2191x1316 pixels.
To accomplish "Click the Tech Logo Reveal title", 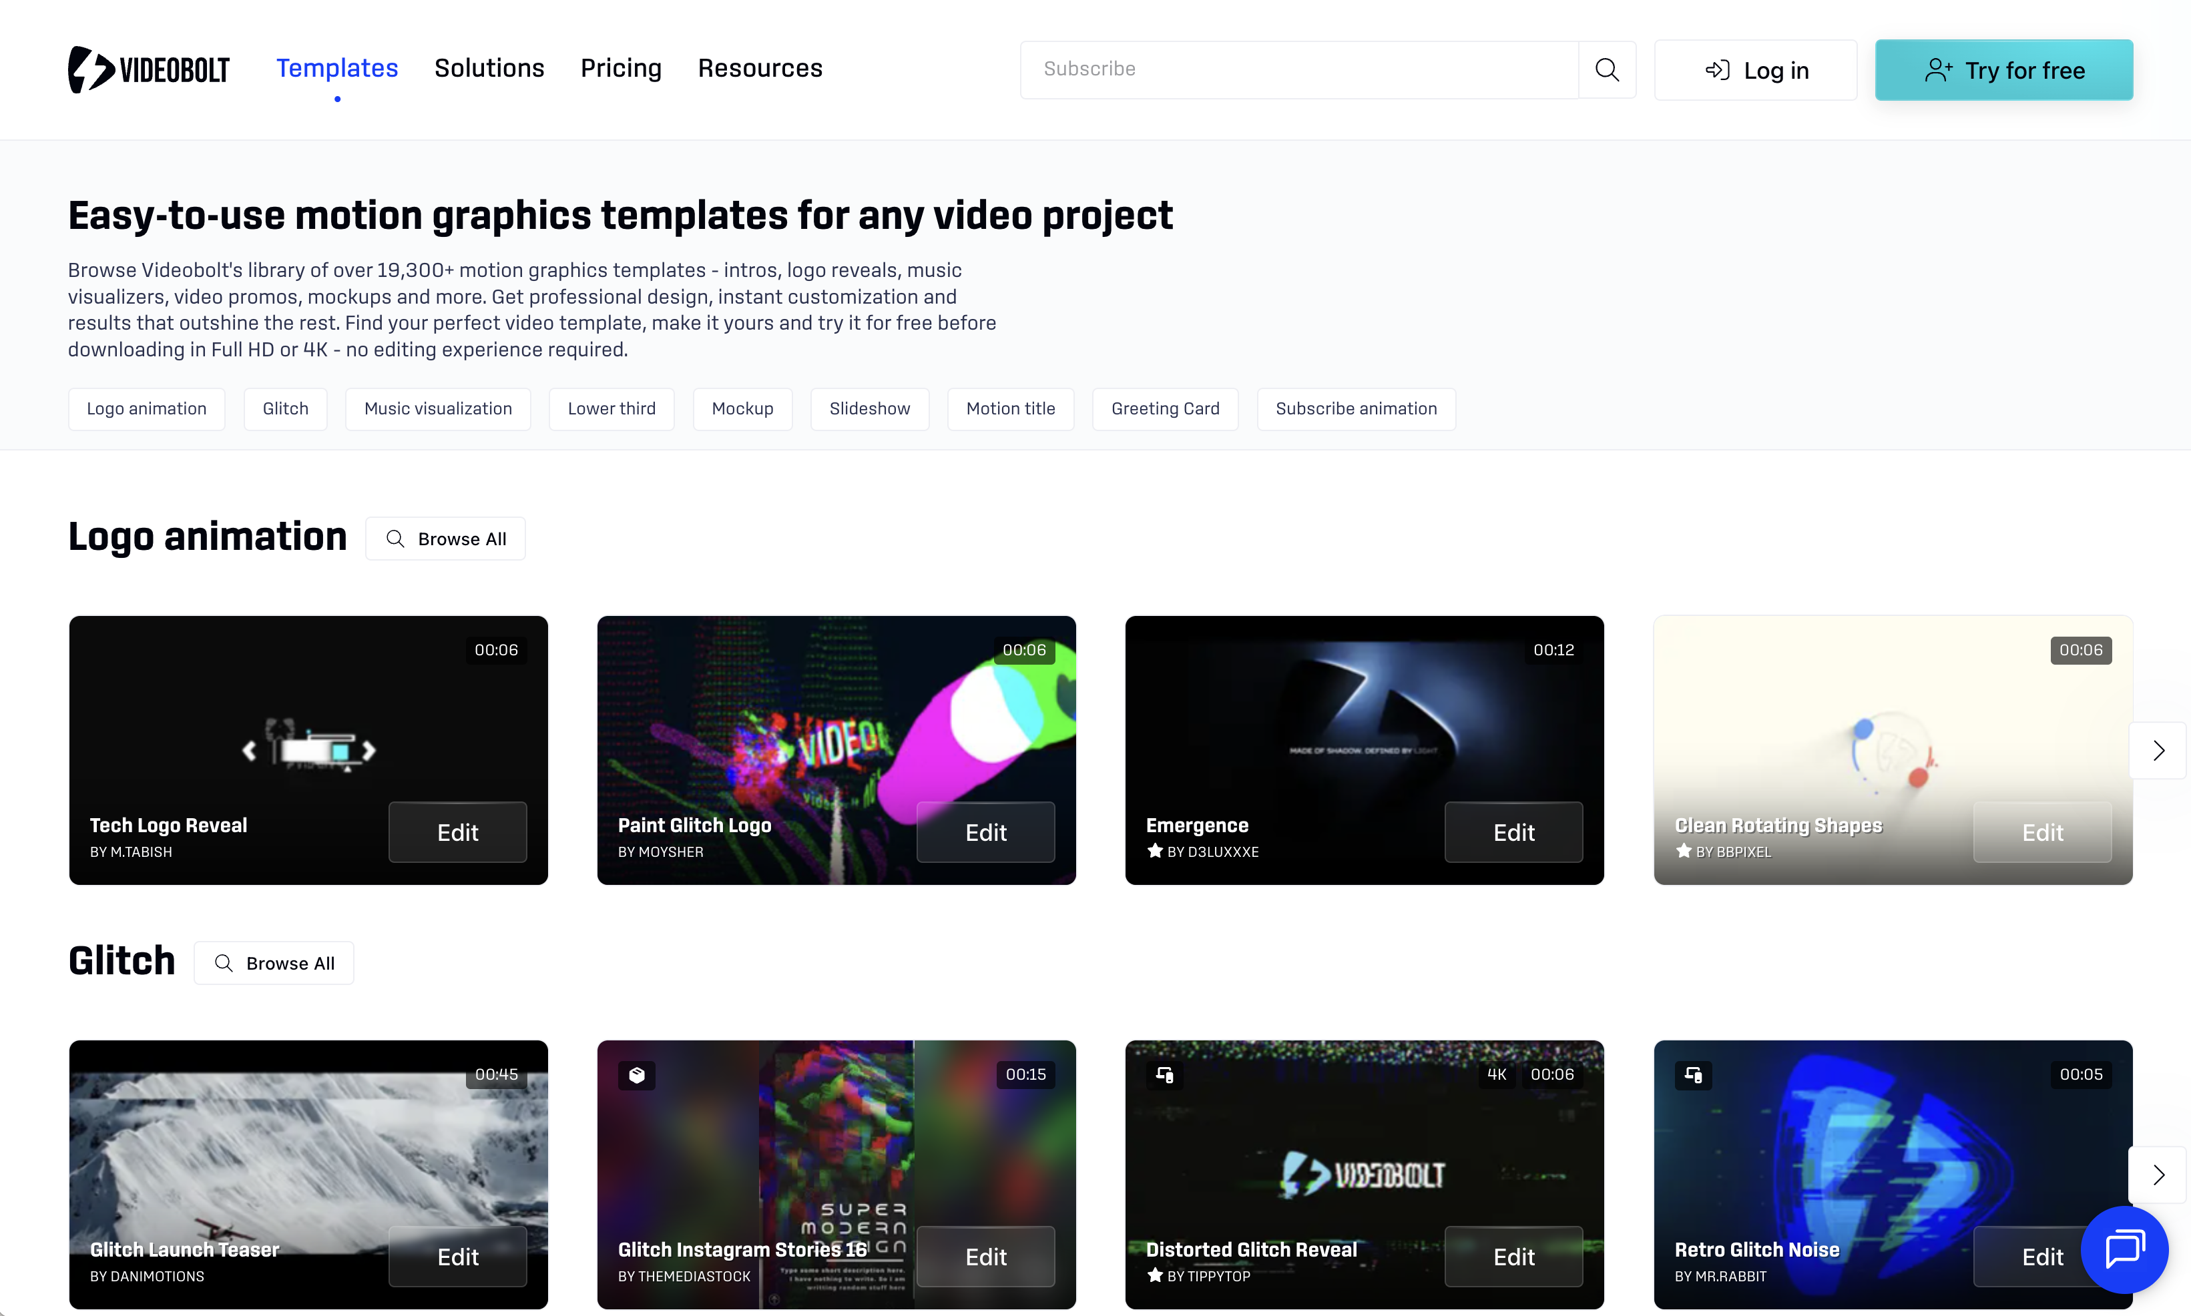I will coord(168,826).
